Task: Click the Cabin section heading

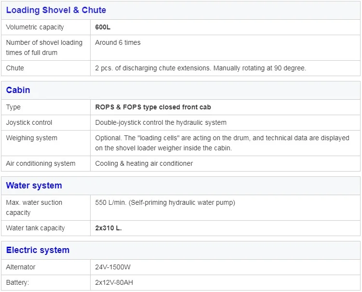Action: pyautogui.click(x=18, y=90)
